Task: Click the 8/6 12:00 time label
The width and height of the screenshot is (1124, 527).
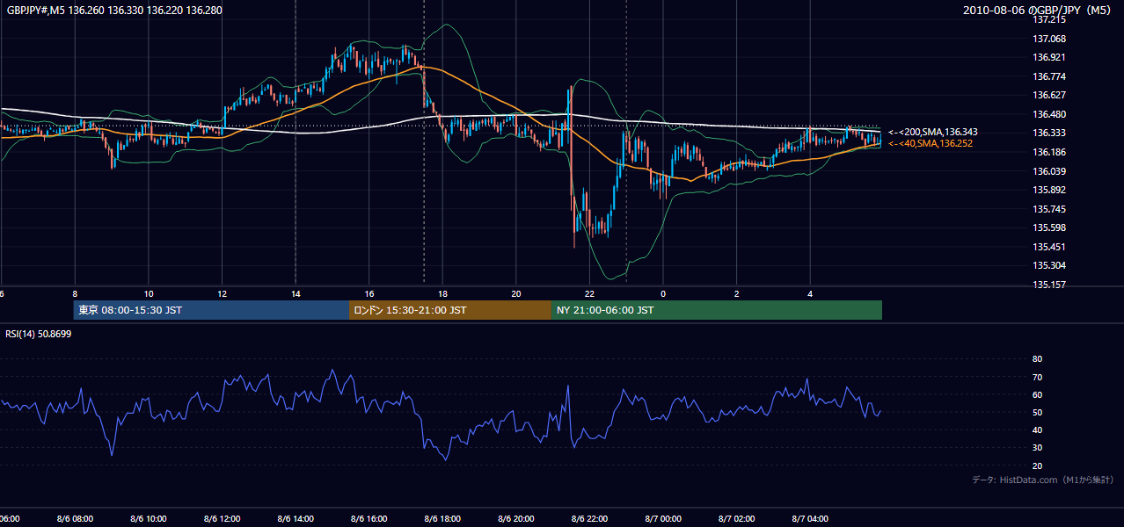Action: point(222,518)
